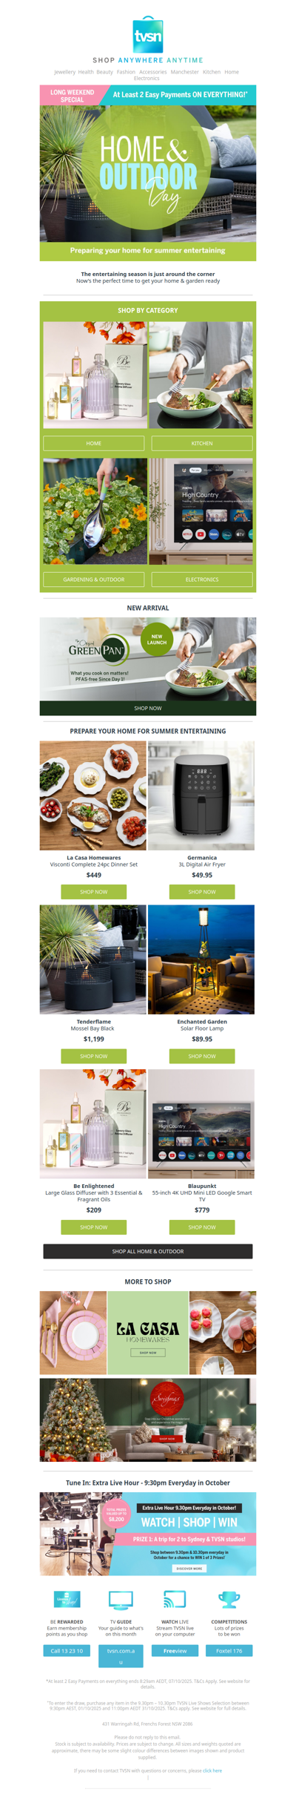Shop now for Germanica Digital Air Fryer
The height and width of the screenshot is (1815, 296).
tap(202, 892)
